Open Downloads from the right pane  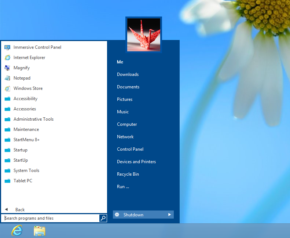click(x=128, y=74)
